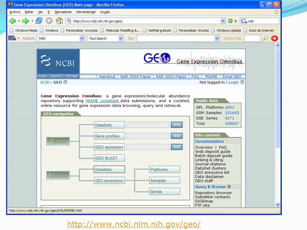Click the red X toolbar icon
Viewport: 307px width, 230px height.
click(274, 38)
